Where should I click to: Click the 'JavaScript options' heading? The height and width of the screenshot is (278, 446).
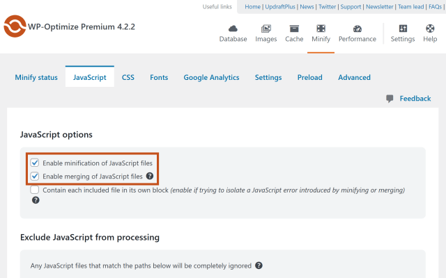(x=56, y=134)
